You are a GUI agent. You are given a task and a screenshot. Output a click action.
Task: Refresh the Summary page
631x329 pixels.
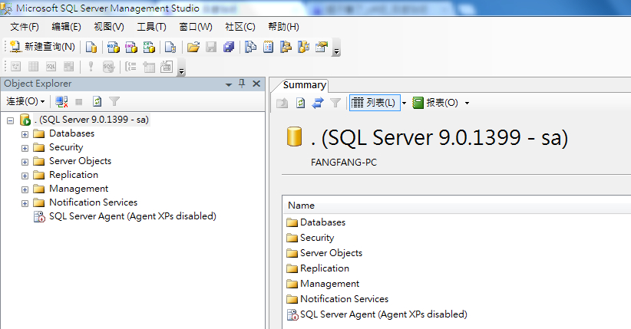[x=300, y=103]
